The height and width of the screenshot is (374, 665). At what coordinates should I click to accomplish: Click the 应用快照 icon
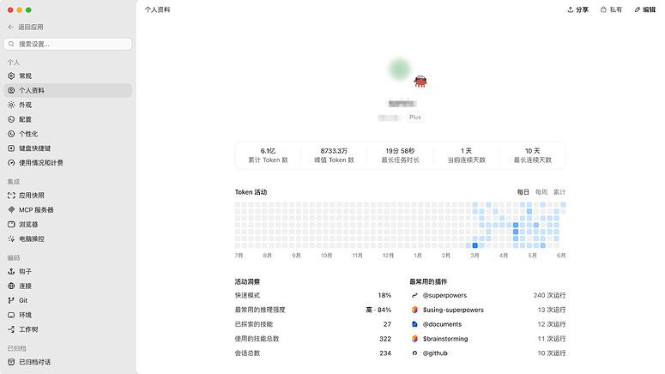click(11, 195)
